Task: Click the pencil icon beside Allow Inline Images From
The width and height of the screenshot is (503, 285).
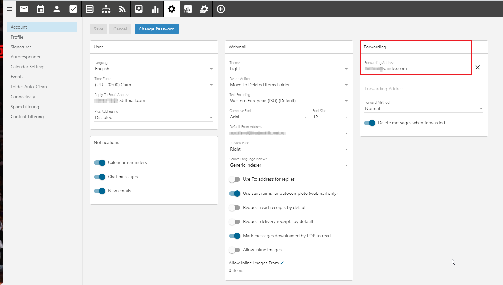Action: tap(282, 263)
